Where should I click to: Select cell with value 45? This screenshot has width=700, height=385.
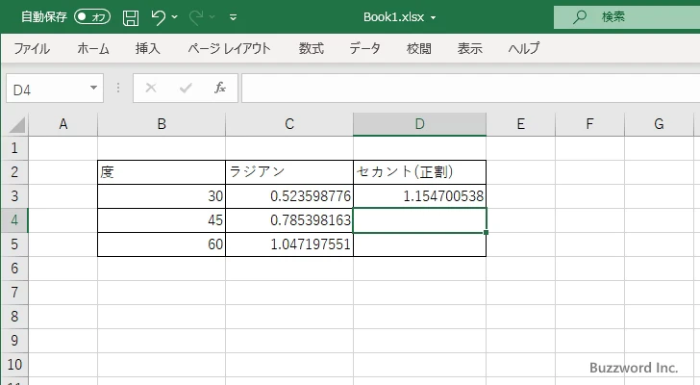click(162, 220)
